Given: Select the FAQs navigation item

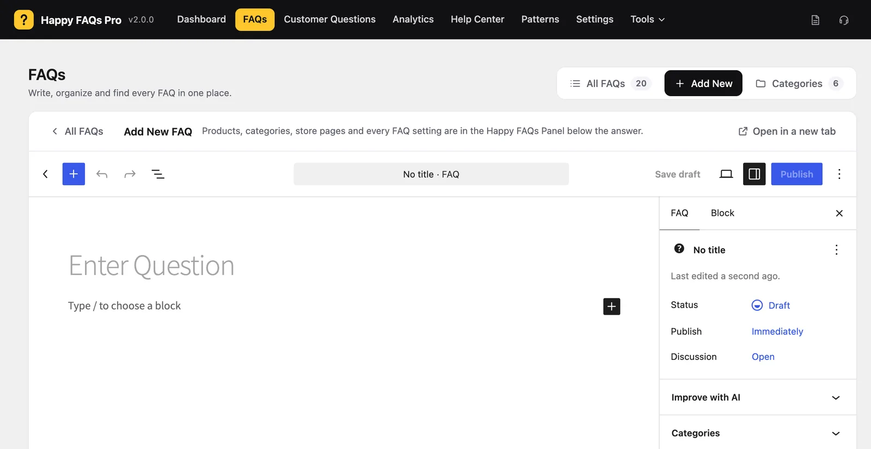Looking at the screenshot, I should (255, 20).
